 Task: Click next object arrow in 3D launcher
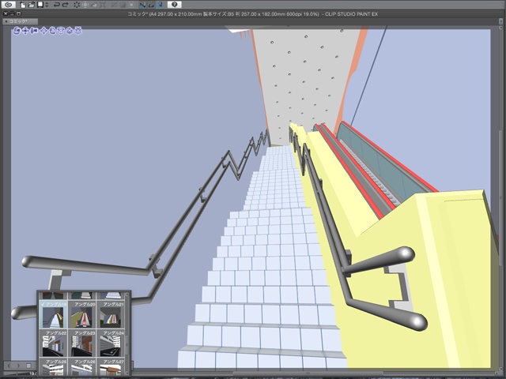point(18,366)
